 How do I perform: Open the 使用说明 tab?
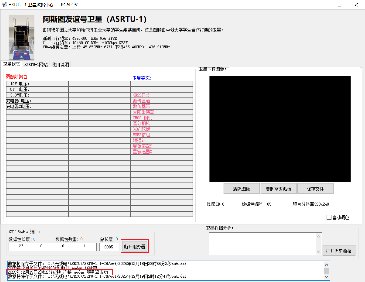pos(60,65)
